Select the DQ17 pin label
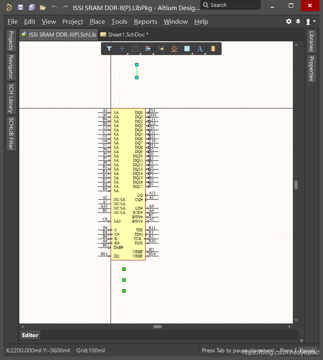 [138, 186]
